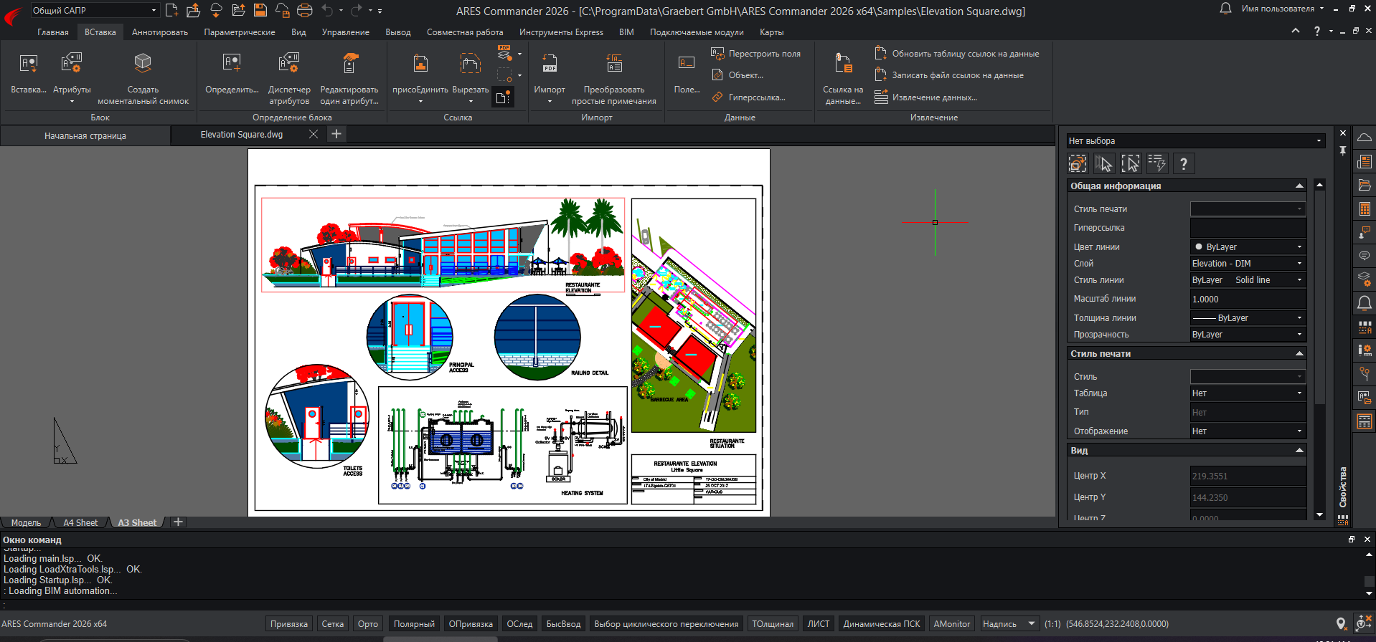Click the Create Snapshot (Создать моментальный снимок) icon
1376x642 pixels.
(x=143, y=64)
